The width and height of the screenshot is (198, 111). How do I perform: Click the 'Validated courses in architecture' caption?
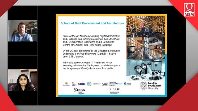[114, 93]
